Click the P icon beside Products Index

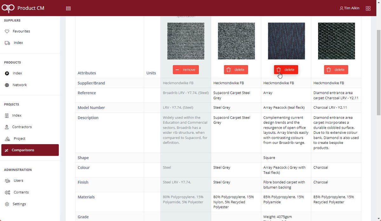point(7,73)
